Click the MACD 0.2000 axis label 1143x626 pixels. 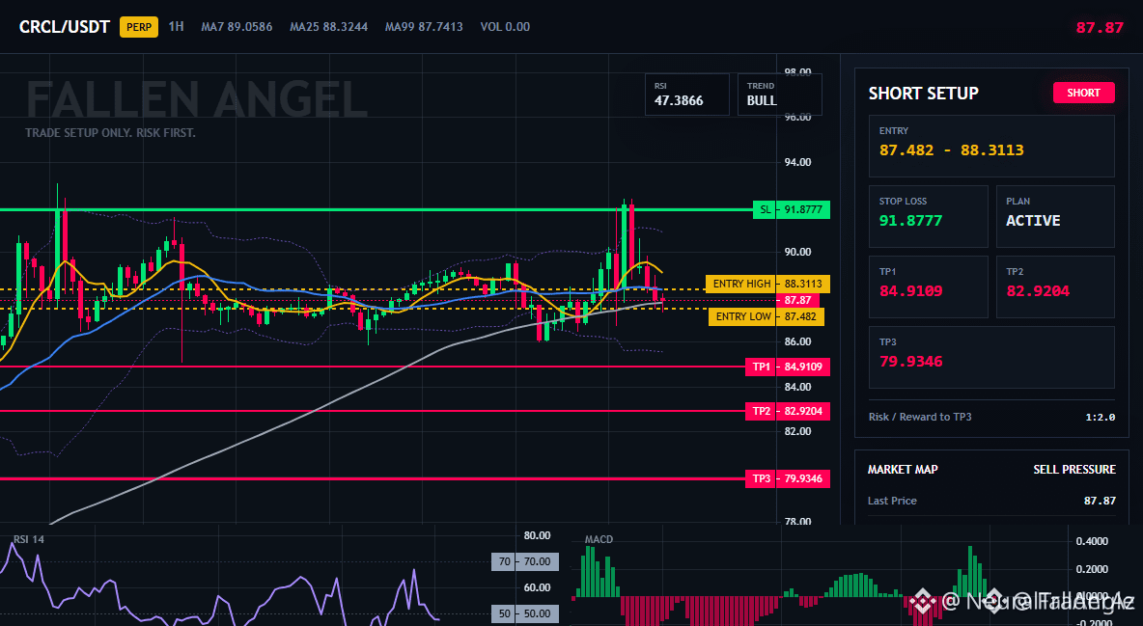coord(1092,569)
